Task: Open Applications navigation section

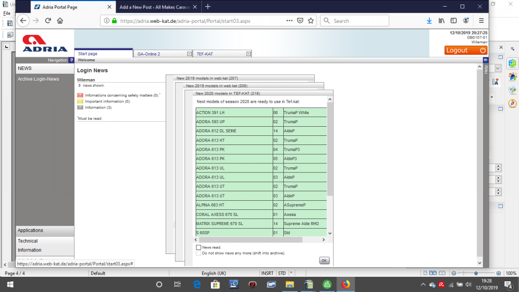Action: tap(45, 231)
